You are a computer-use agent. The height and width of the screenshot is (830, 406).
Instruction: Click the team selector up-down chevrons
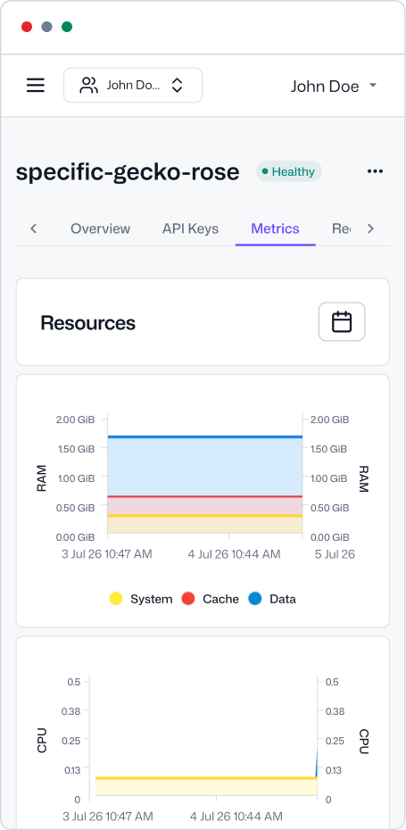coord(177,85)
